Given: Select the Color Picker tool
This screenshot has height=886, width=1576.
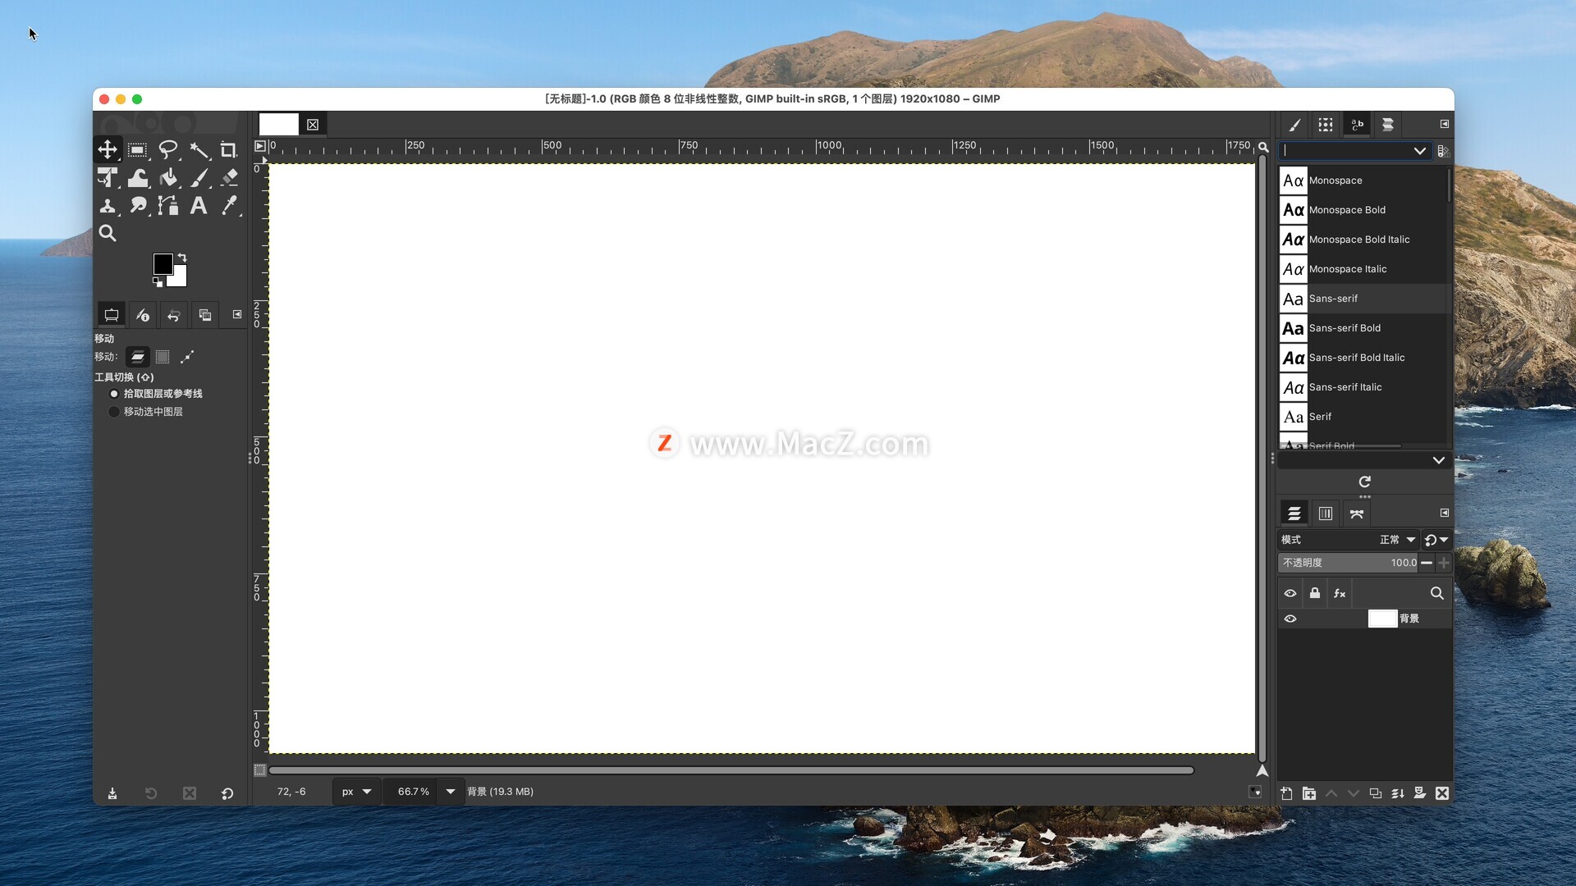Looking at the screenshot, I should (x=229, y=205).
